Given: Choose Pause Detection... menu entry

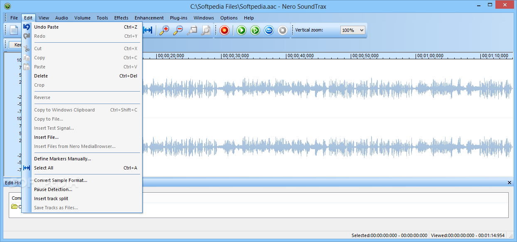Looking at the screenshot, I should click(82, 189).
